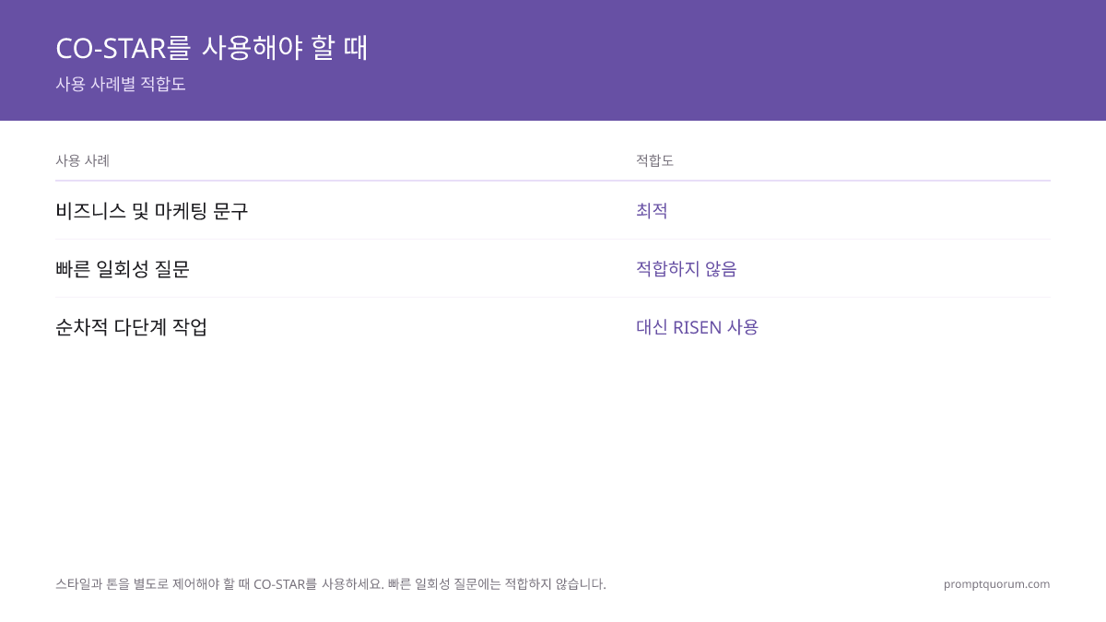Click the title 'CO-STAR를 사용해야 할 때'
Image resolution: width=1106 pixels, height=622 pixels.
point(212,47)
